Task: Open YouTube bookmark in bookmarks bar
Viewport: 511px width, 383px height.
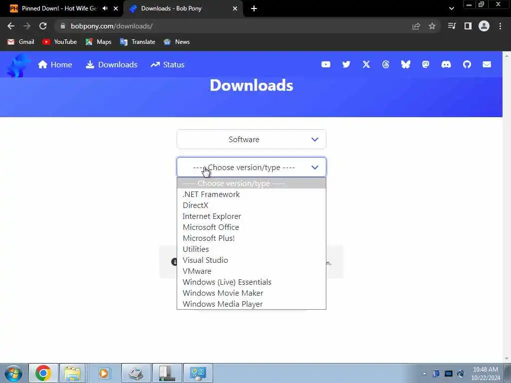Action: click(x=60, y=42)
